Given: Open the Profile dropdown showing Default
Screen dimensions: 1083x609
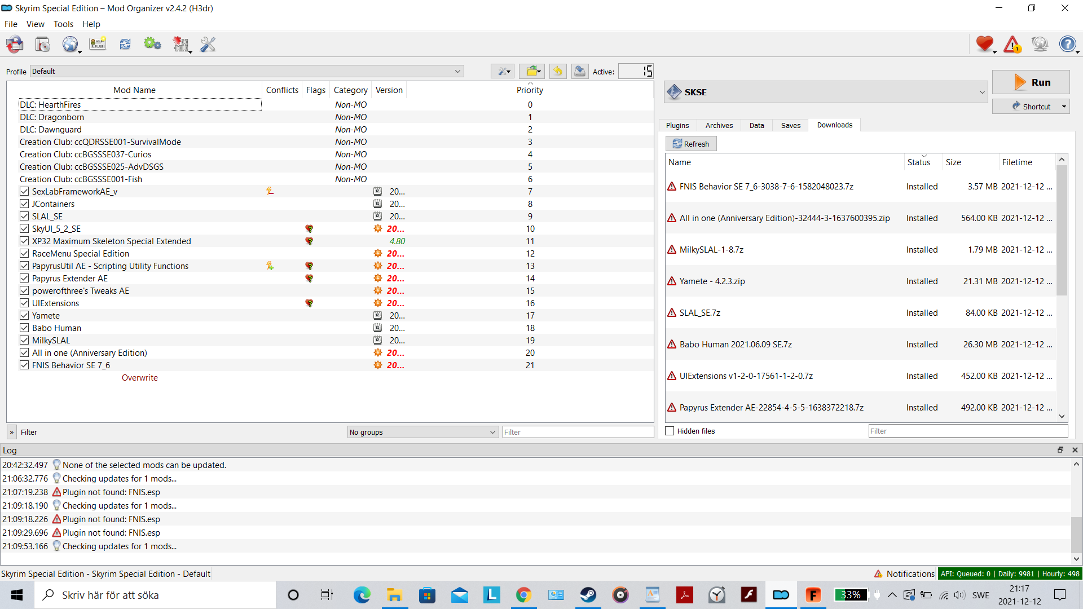Looking at the screenshot, I should [247, 71].
